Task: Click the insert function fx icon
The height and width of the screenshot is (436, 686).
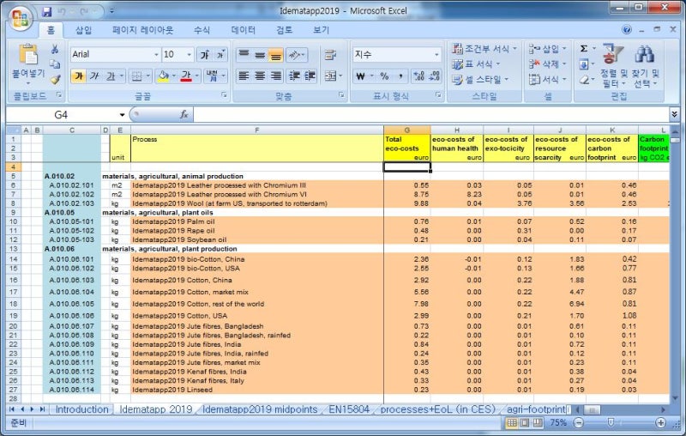Action: (184, 114)
